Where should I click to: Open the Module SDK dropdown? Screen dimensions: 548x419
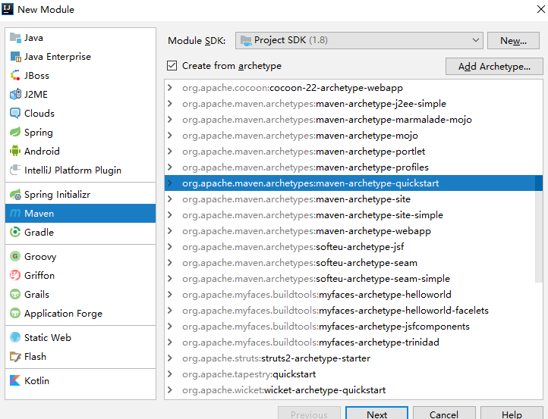pos(359,40)
